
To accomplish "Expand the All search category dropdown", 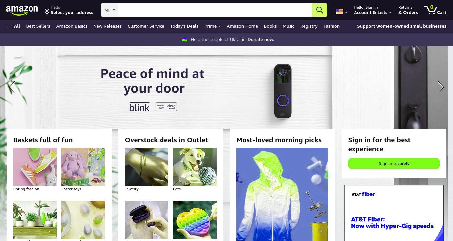I will coord(110,10).
